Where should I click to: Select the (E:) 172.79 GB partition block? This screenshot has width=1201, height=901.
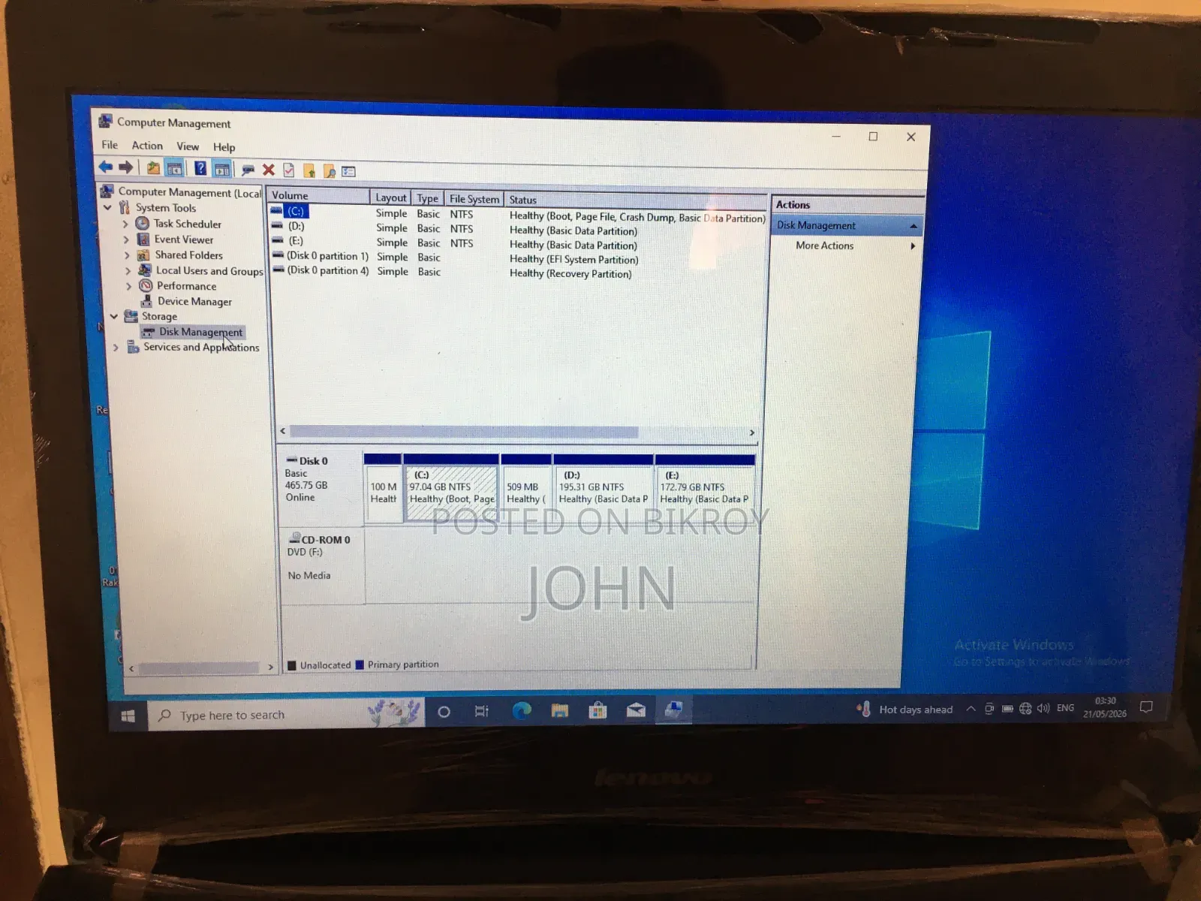(705, 487)
